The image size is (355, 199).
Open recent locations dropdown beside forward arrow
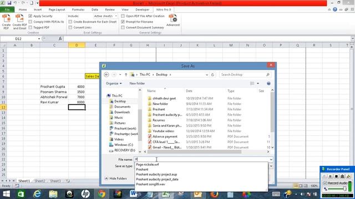(x=120, y=75)
